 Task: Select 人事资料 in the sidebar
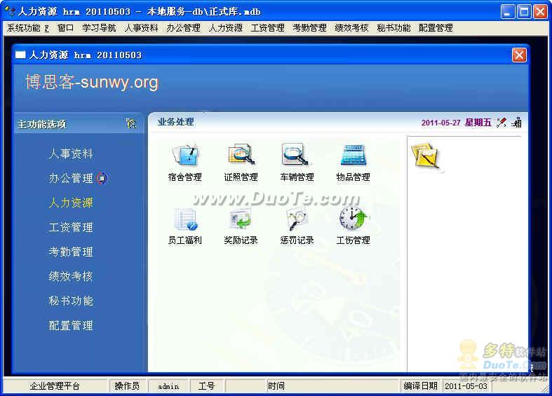(x=71, y=153)
